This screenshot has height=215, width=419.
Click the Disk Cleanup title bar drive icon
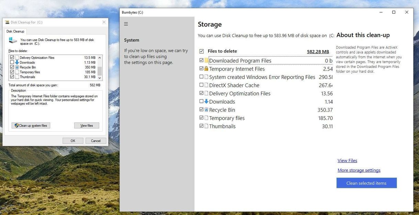click(x=7, y=22)
